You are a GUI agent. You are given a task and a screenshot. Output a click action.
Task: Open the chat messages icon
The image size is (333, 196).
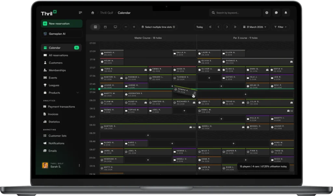[276, 13]
